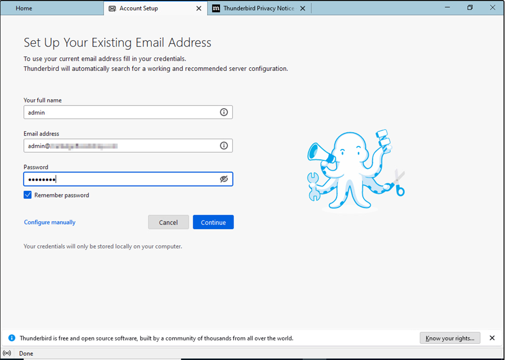Click the blue info icon in notification bar
The width and height of the screenshot is (505, 360).
point(11,338)
